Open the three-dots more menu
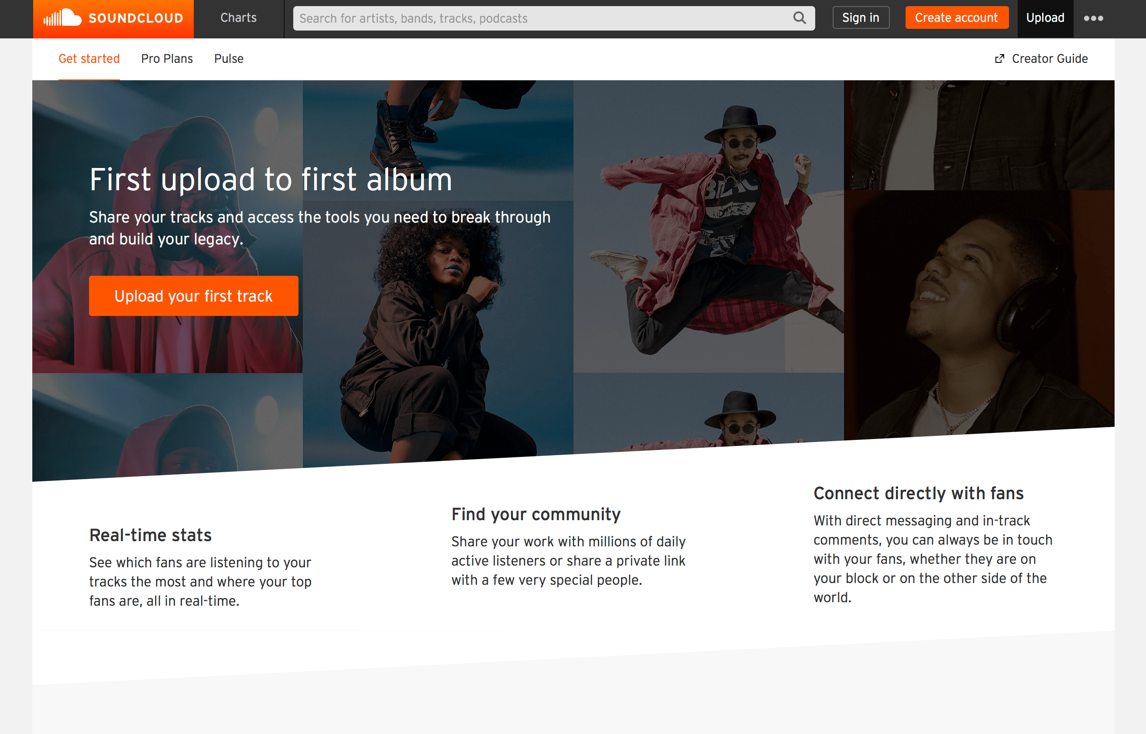 (x=1093, y=19)
